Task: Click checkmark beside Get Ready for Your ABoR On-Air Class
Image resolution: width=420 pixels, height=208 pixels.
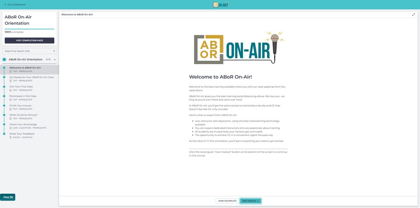Action: coord(4,77)
